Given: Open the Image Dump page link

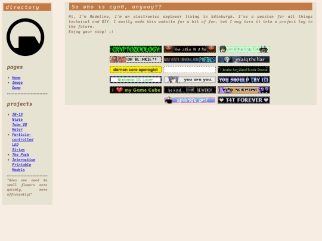Looking at the screenshot, I should [17, 85].
